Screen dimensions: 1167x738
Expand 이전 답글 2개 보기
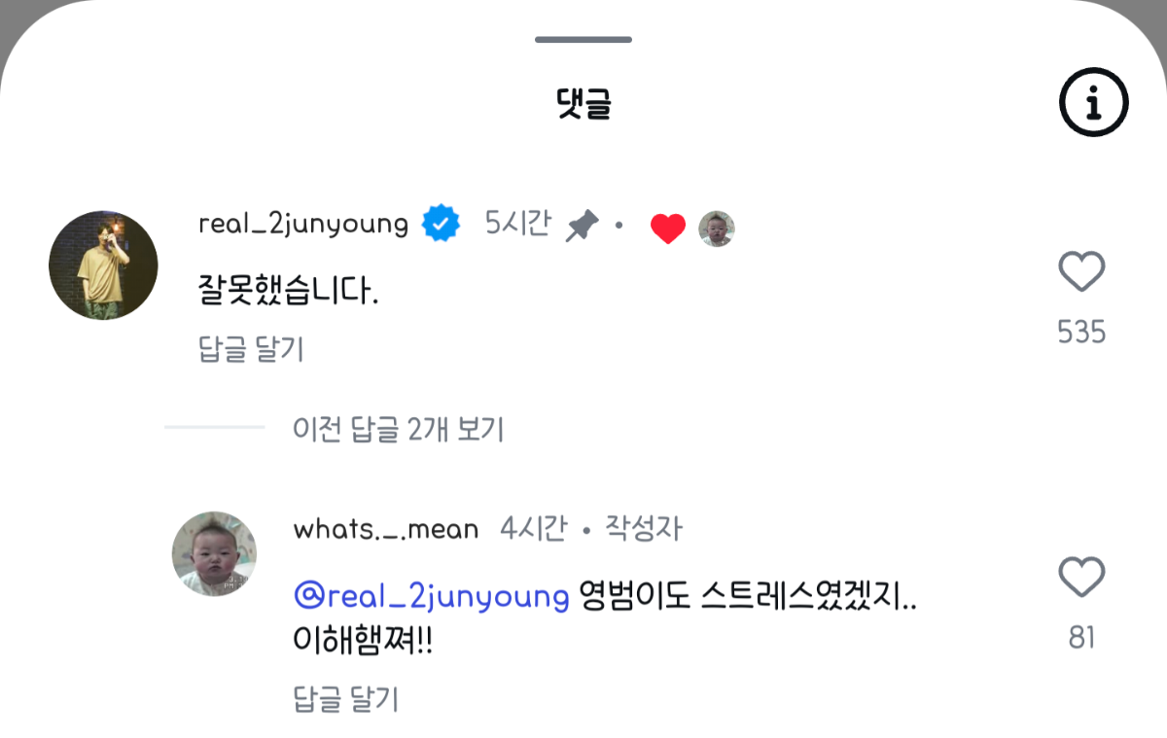(x=398, y=429)
